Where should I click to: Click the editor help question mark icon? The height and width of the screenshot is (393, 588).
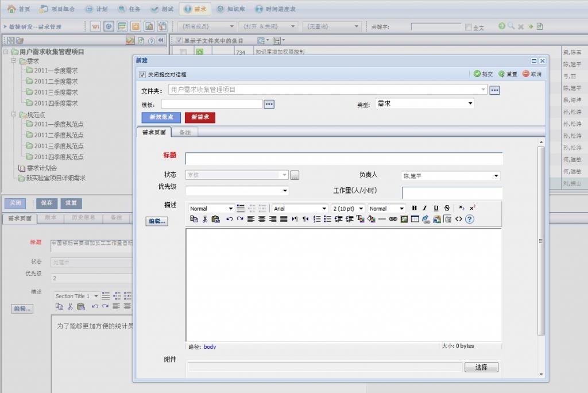point(469,219)
